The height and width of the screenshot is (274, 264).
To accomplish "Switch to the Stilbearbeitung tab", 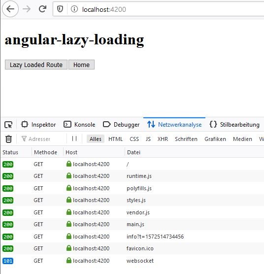I will click(234, 125).
